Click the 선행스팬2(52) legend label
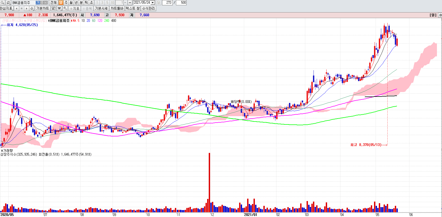442x217 pixels. (36, 20)
